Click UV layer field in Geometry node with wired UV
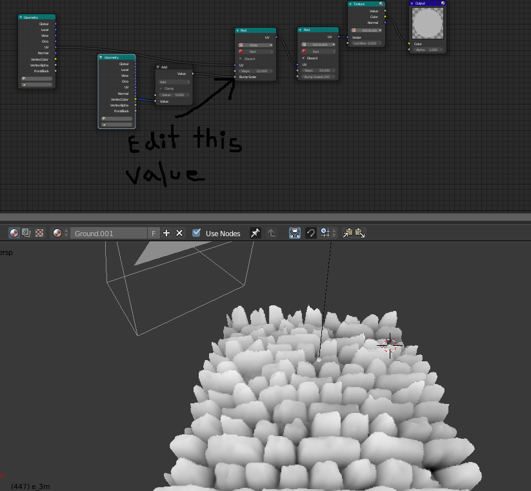 (37, 79)
